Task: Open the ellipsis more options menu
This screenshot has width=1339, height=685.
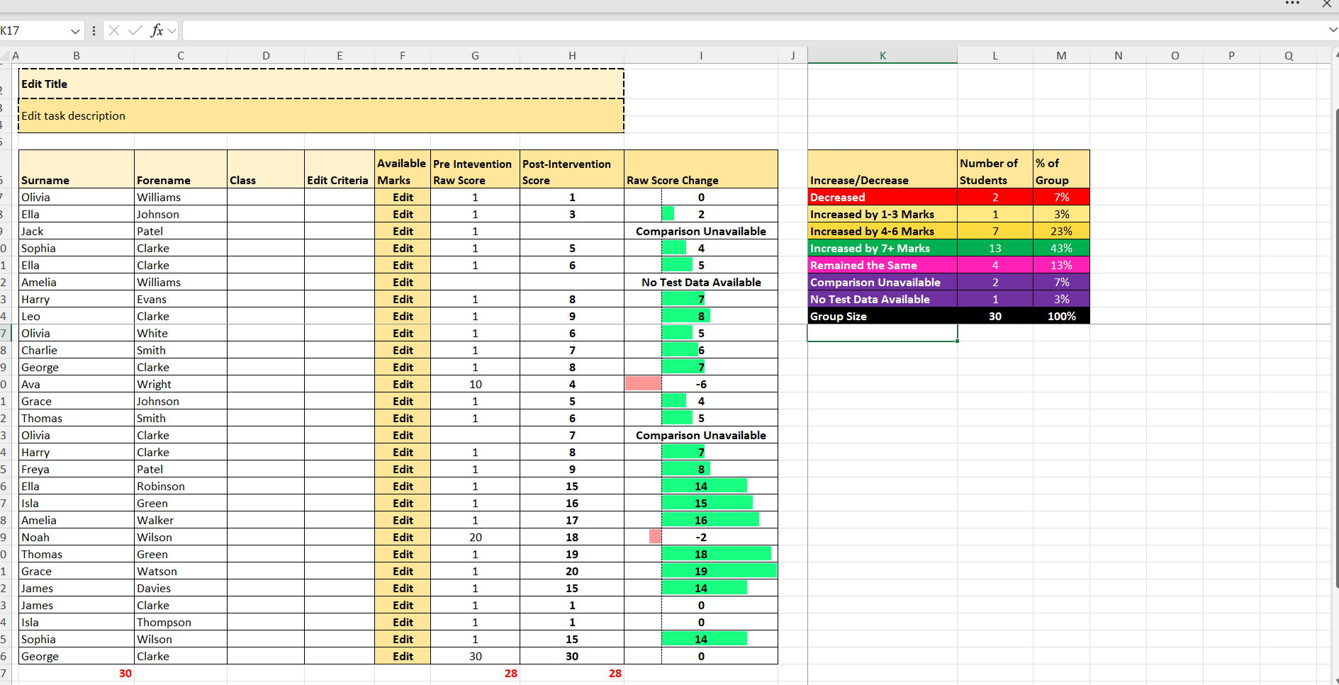Action: pyautogui.click(x=1292, y=4)
